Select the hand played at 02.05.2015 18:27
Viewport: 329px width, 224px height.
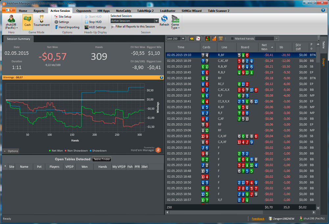pos(241,96)
